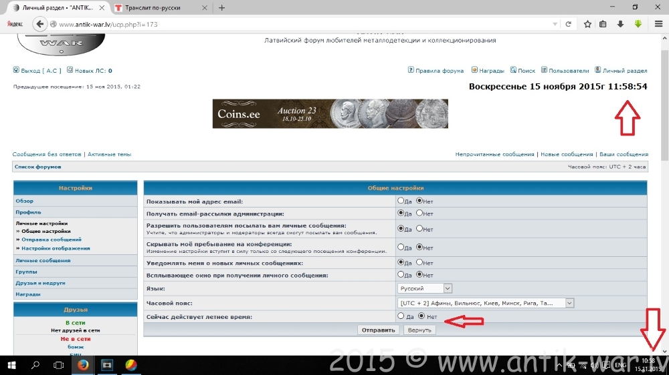This screenshot has height=375, width=669.
Task: Open the address bar history dropdown arrow
Action: pyautogui.click(x=555, y=24)
